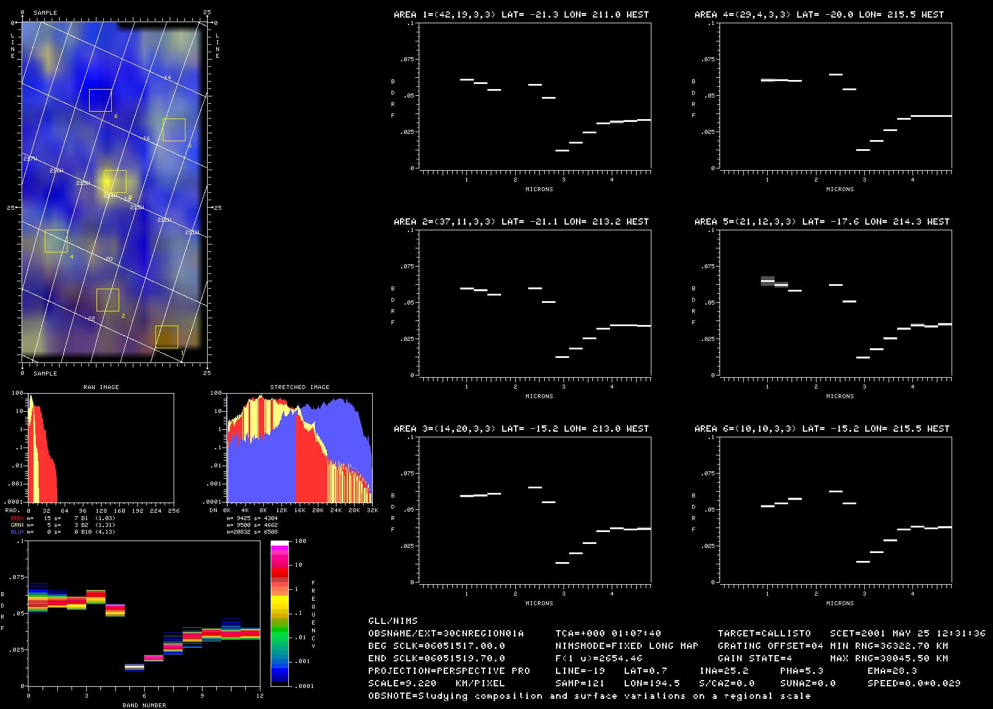Pick yellow area box 2 on the map
Viewport: 993px width, 709px height.
coord(108,300)
